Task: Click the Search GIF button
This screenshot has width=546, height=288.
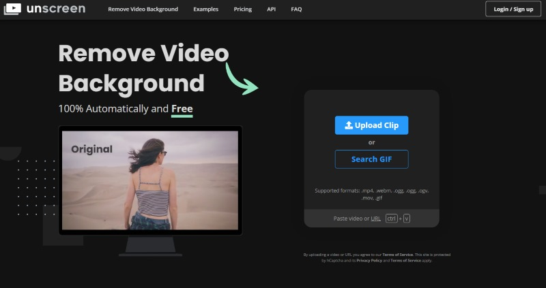Action: [371, 159]
